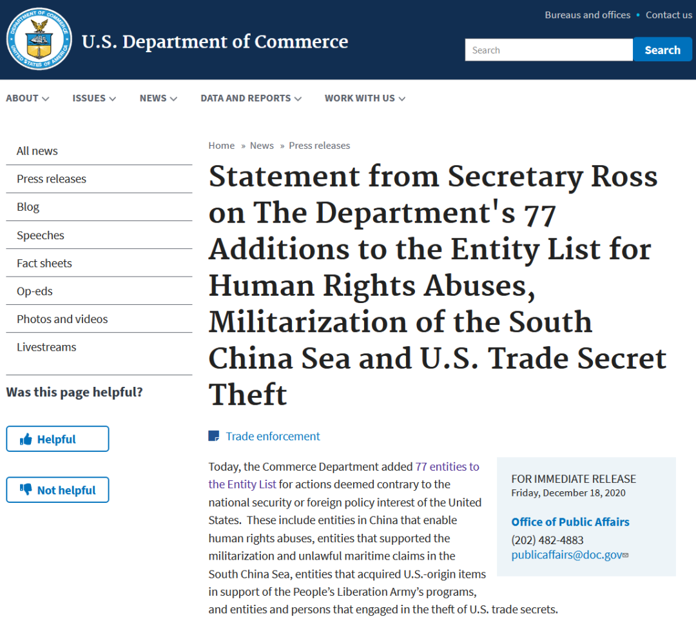Open the Bureaus and offices link
Image resolution: width=696 pixels, height=617 pixels.
point(587,15)
